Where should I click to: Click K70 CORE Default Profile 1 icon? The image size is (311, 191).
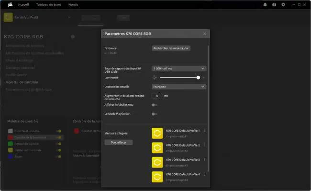click(x=157, y=133)
